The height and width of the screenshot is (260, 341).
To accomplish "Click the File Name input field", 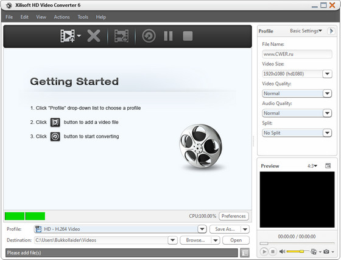I will tap(297, 54).
